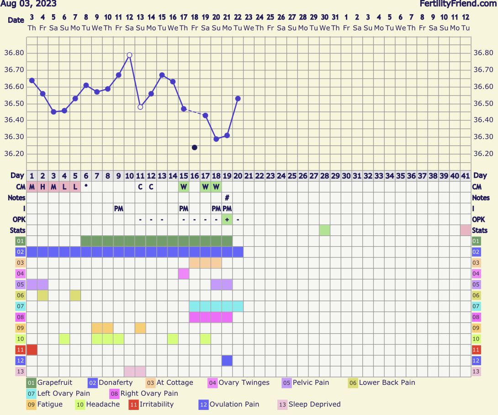The image size is (498, 415).
Task: Click the asterisk in the CM row
Action: pyautogui.click(x=86, y=187)
